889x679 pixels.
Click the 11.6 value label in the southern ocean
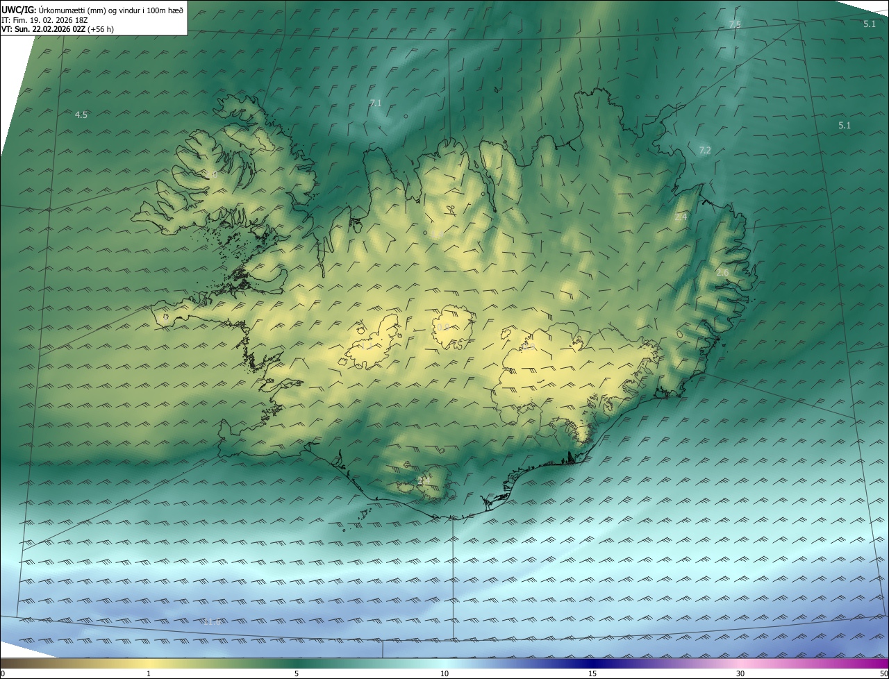[x=212, y=621]
